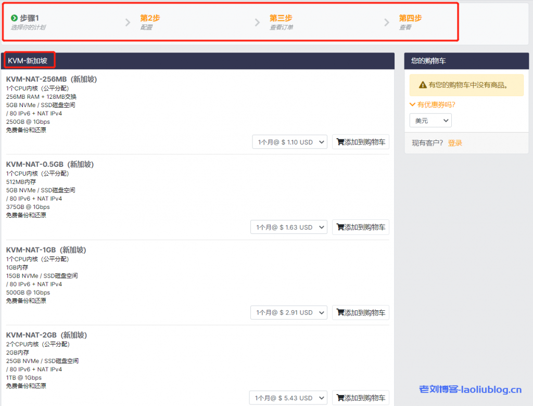The image size is (533, 406).
Task: Go to 第2步 配置 step
Action: pos(150,22)
